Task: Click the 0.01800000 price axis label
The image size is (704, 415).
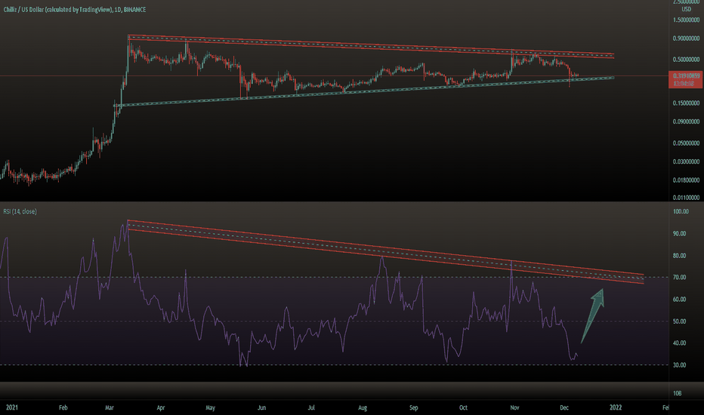Action: point(686,180)
